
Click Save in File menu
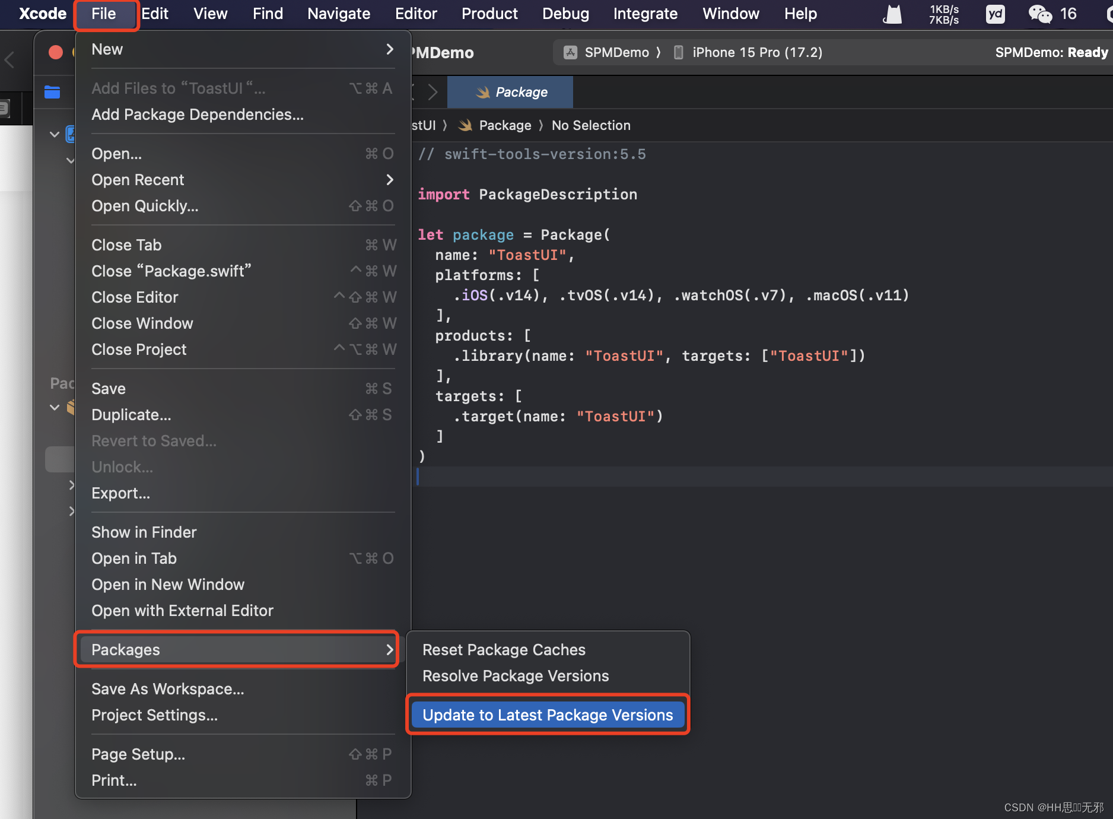click(243, 389)
